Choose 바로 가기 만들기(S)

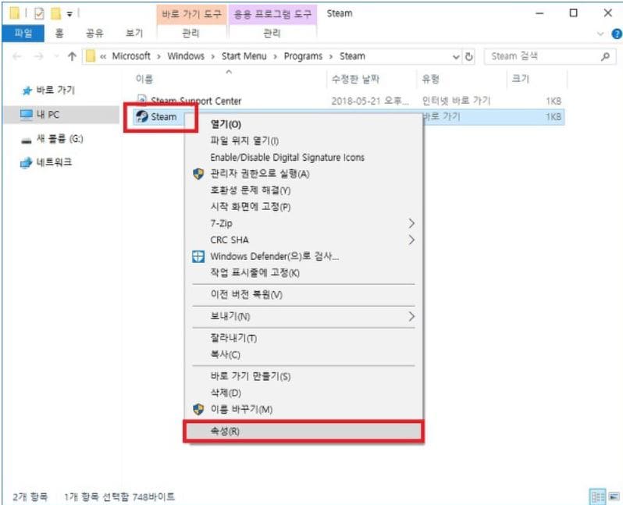tap(304, 376)
